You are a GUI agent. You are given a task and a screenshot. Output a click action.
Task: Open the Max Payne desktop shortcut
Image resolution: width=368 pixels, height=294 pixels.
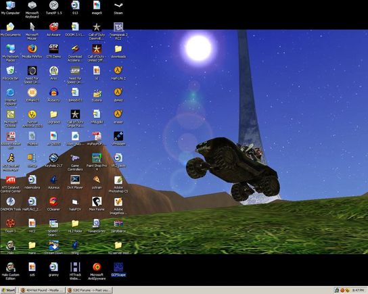click(x=97, y=204)
